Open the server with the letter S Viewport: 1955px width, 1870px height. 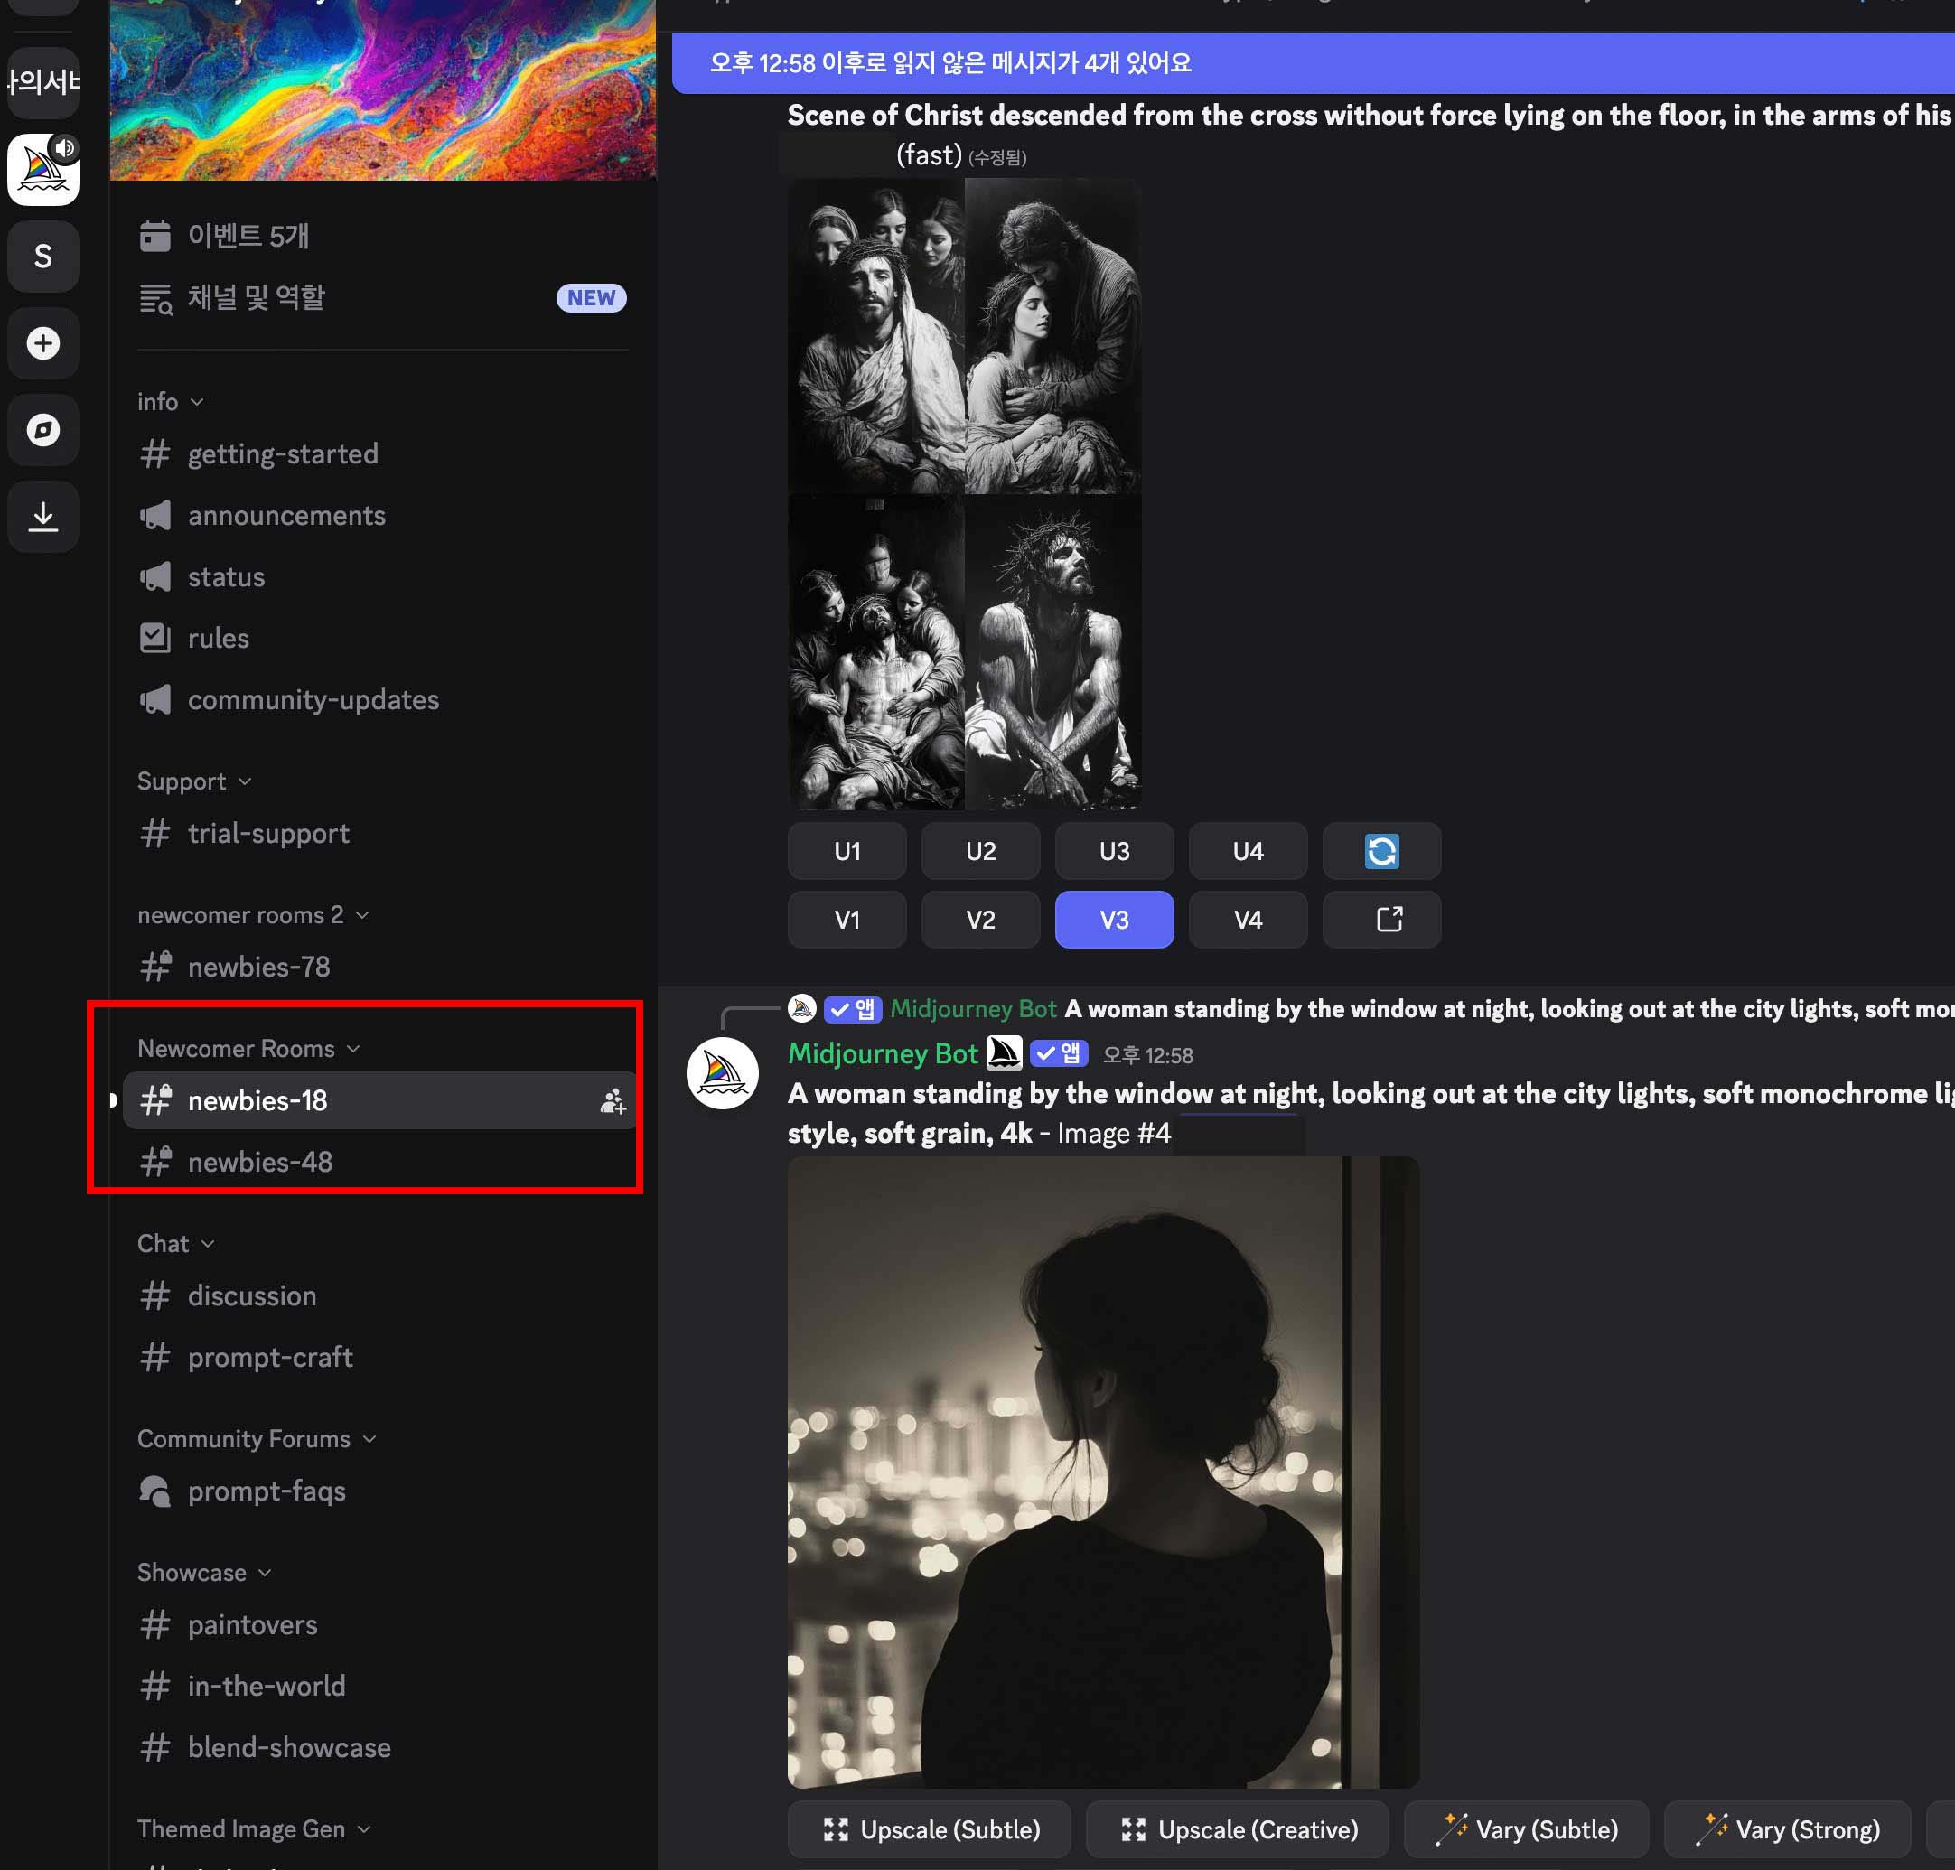pos(42,257)
